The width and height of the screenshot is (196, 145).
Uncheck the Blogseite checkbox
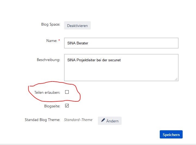pos(67,106)
